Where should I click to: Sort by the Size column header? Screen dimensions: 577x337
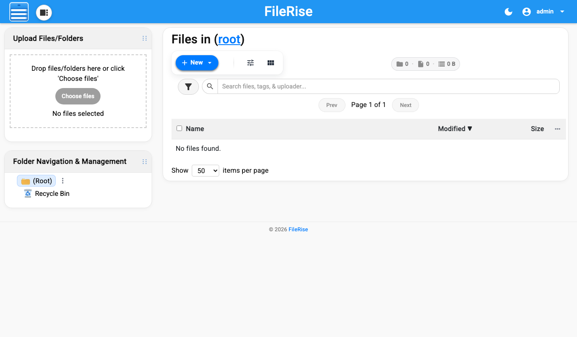537,129
